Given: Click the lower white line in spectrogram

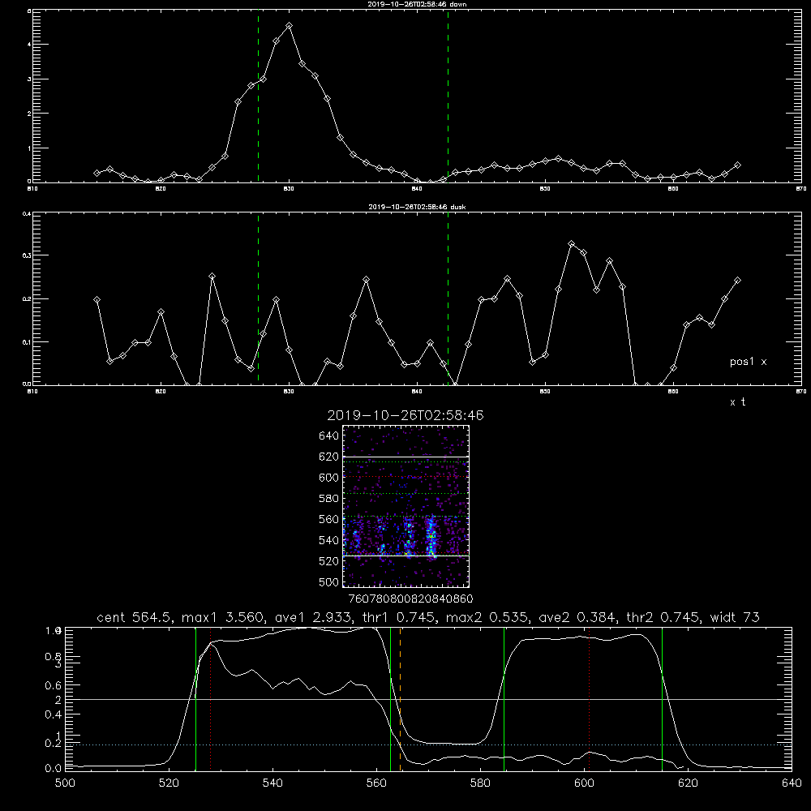Looking at the screenshot, I should 405,556.
